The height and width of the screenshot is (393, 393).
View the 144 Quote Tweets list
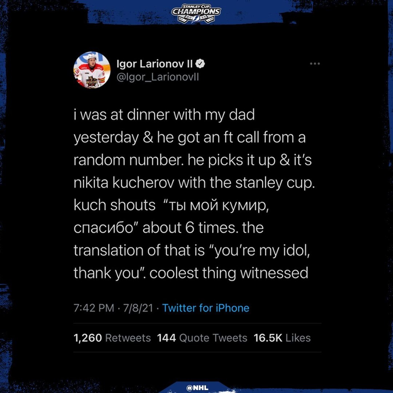(x=202, y=338)
